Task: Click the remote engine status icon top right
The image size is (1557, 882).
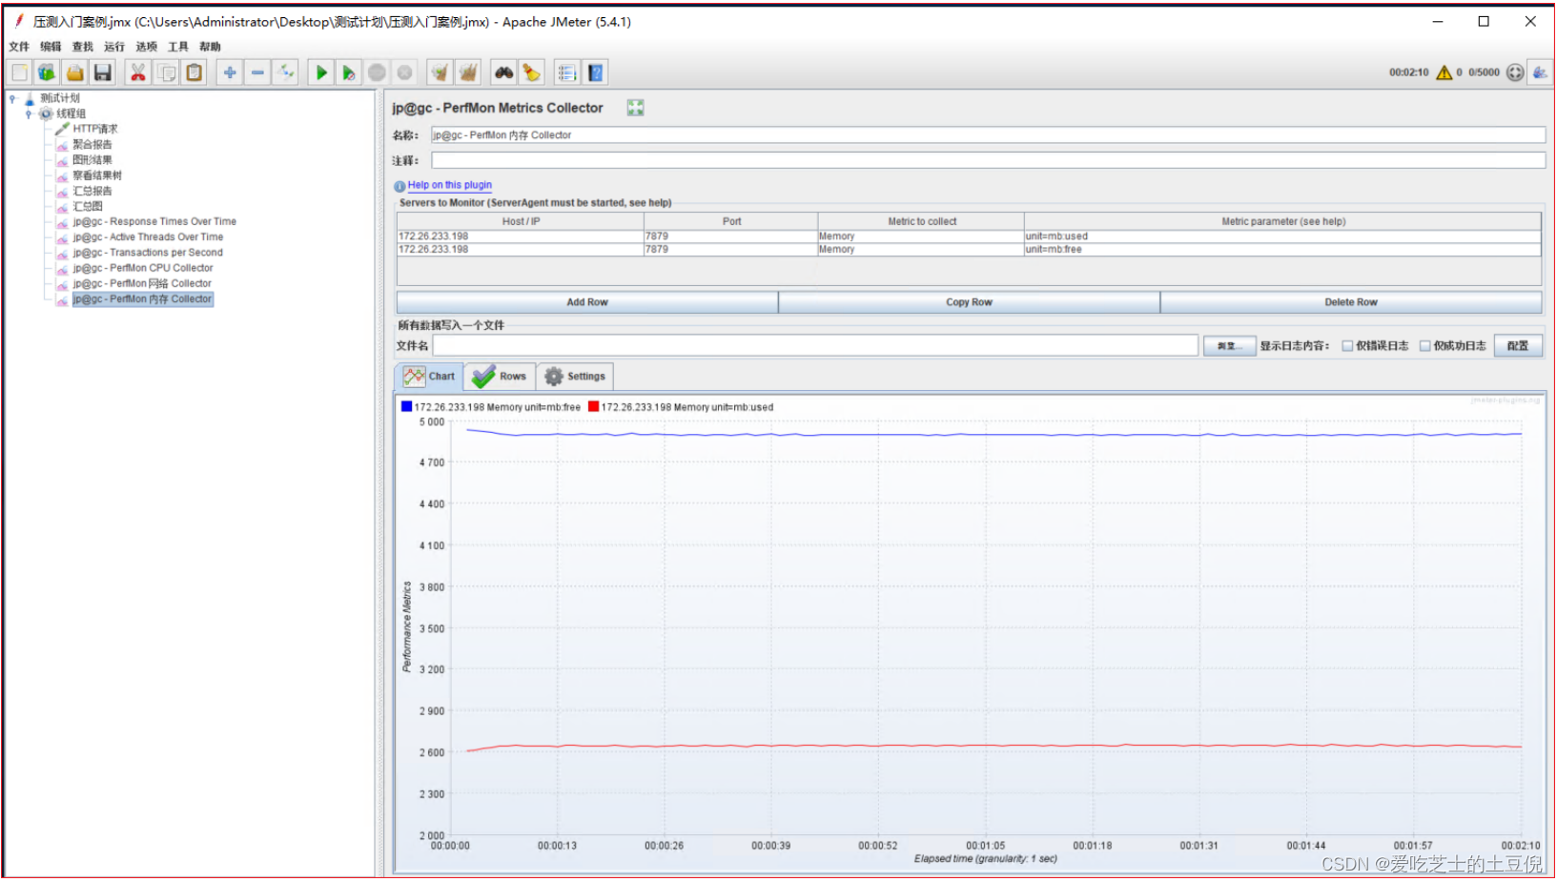Action: coord(1540,72)
